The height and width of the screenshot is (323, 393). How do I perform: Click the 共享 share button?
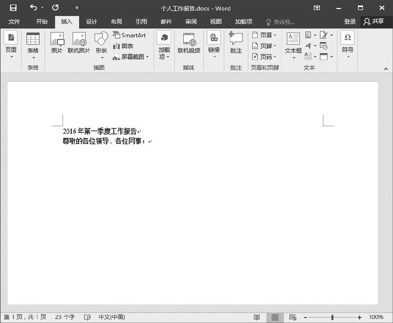(x=374, y=22)
